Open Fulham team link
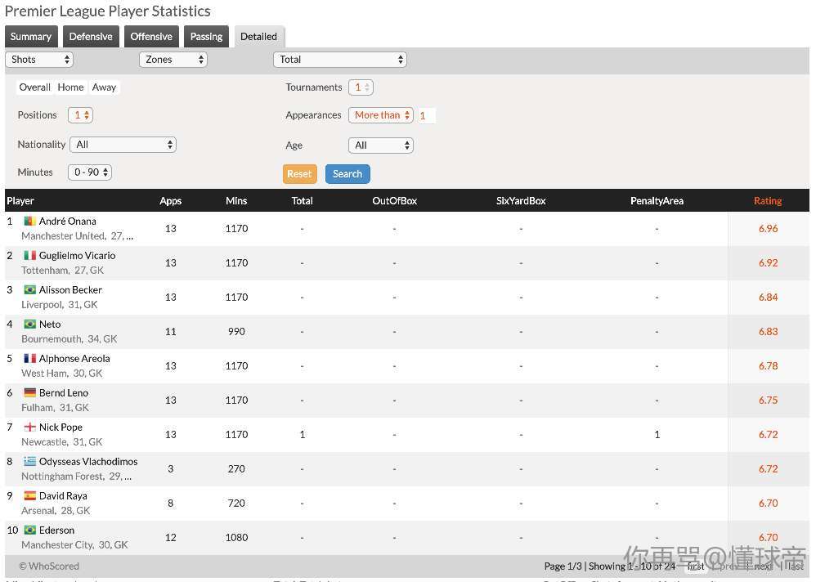The image size is (816, 582). (38, 408)
